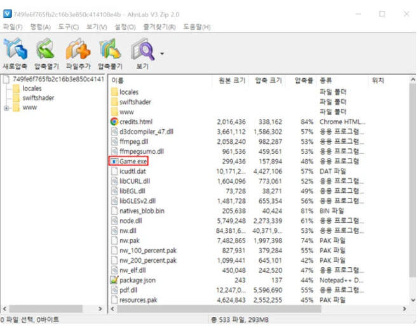Sort by the 원본 크기 column header
The image size is (420, 327).
pos(232,80)
